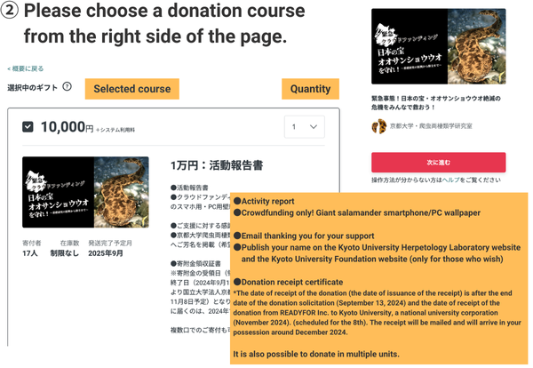Open the salamander project banner thumbnail at top right
Screen dimensions: 533x368
point(438,46)
